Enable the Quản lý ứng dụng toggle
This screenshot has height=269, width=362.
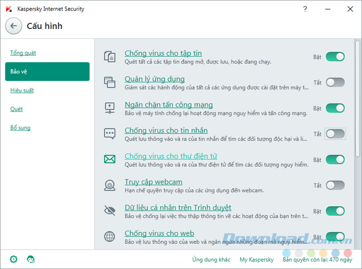335,82
